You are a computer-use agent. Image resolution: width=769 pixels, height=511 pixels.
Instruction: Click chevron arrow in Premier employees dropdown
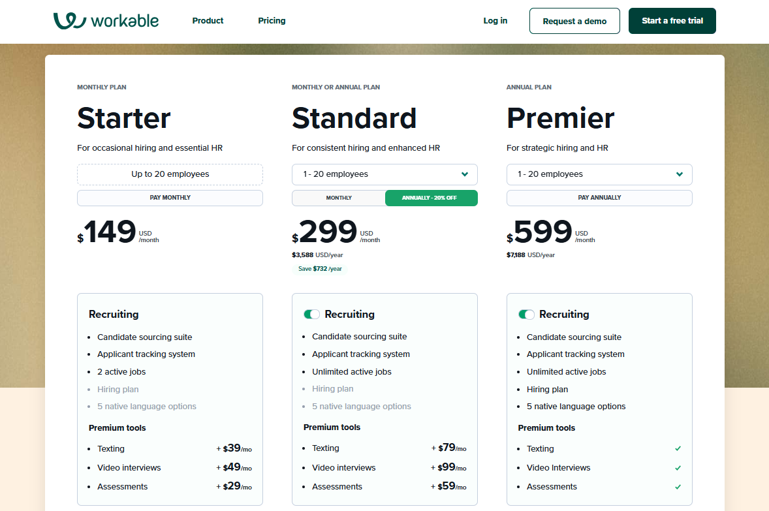coord(680,174)
